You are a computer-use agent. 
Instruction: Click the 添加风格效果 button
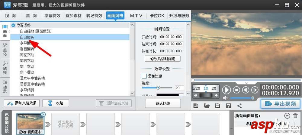[x=21, y=103]
